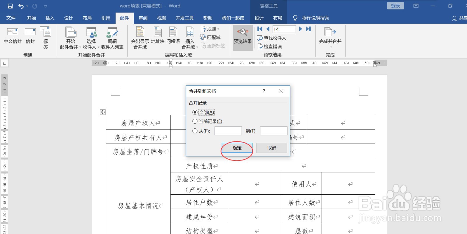Click 房屋坐落/门牌号 table cell
The height and width of the screenshot is (234, 467).
[x=138, y=151]
